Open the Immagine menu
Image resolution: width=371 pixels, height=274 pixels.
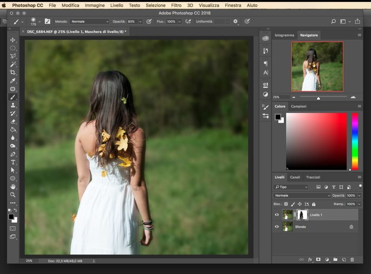pyautogui.click(x=95, y=5)
